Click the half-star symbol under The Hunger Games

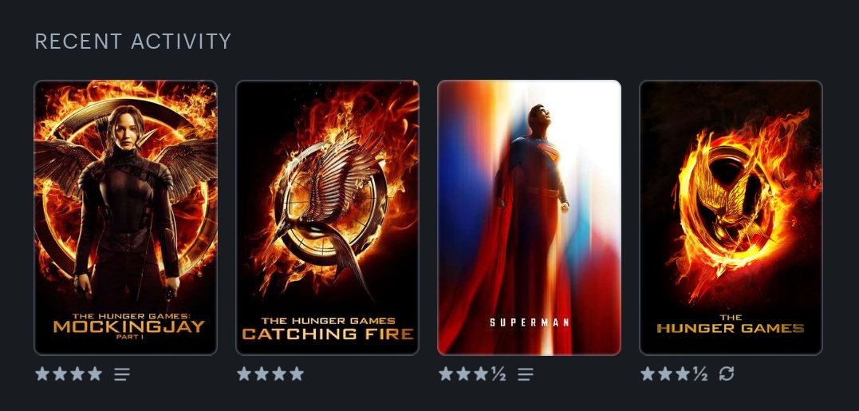(x=700, y=373)
